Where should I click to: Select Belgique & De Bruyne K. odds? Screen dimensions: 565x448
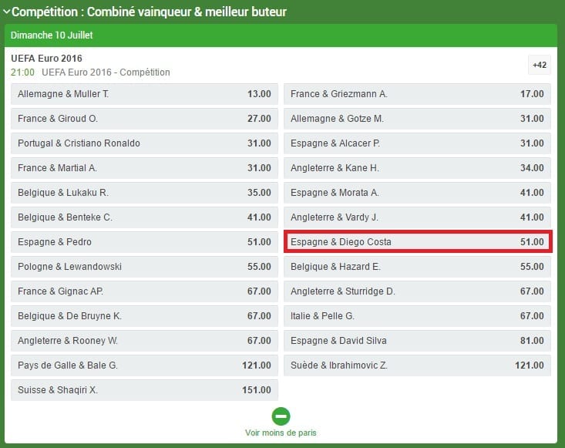tap(144, 316)
